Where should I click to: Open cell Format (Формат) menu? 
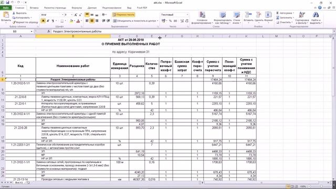268,17
